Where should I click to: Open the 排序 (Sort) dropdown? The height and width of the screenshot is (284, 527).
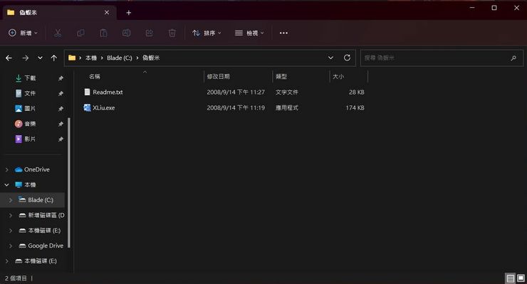(x=207, y=33)
